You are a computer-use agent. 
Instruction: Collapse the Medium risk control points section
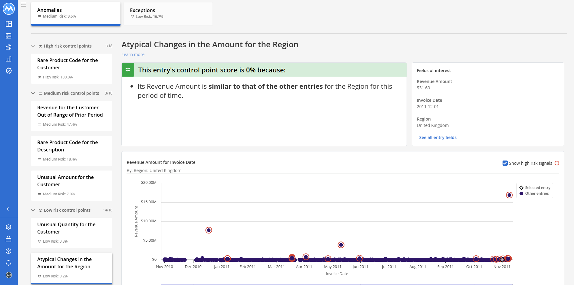pyautogui.click(x=33, y=93)
